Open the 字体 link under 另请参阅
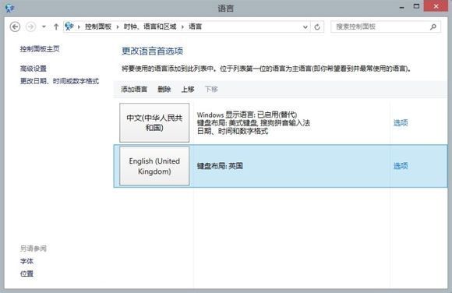 [x=26, y=261]
